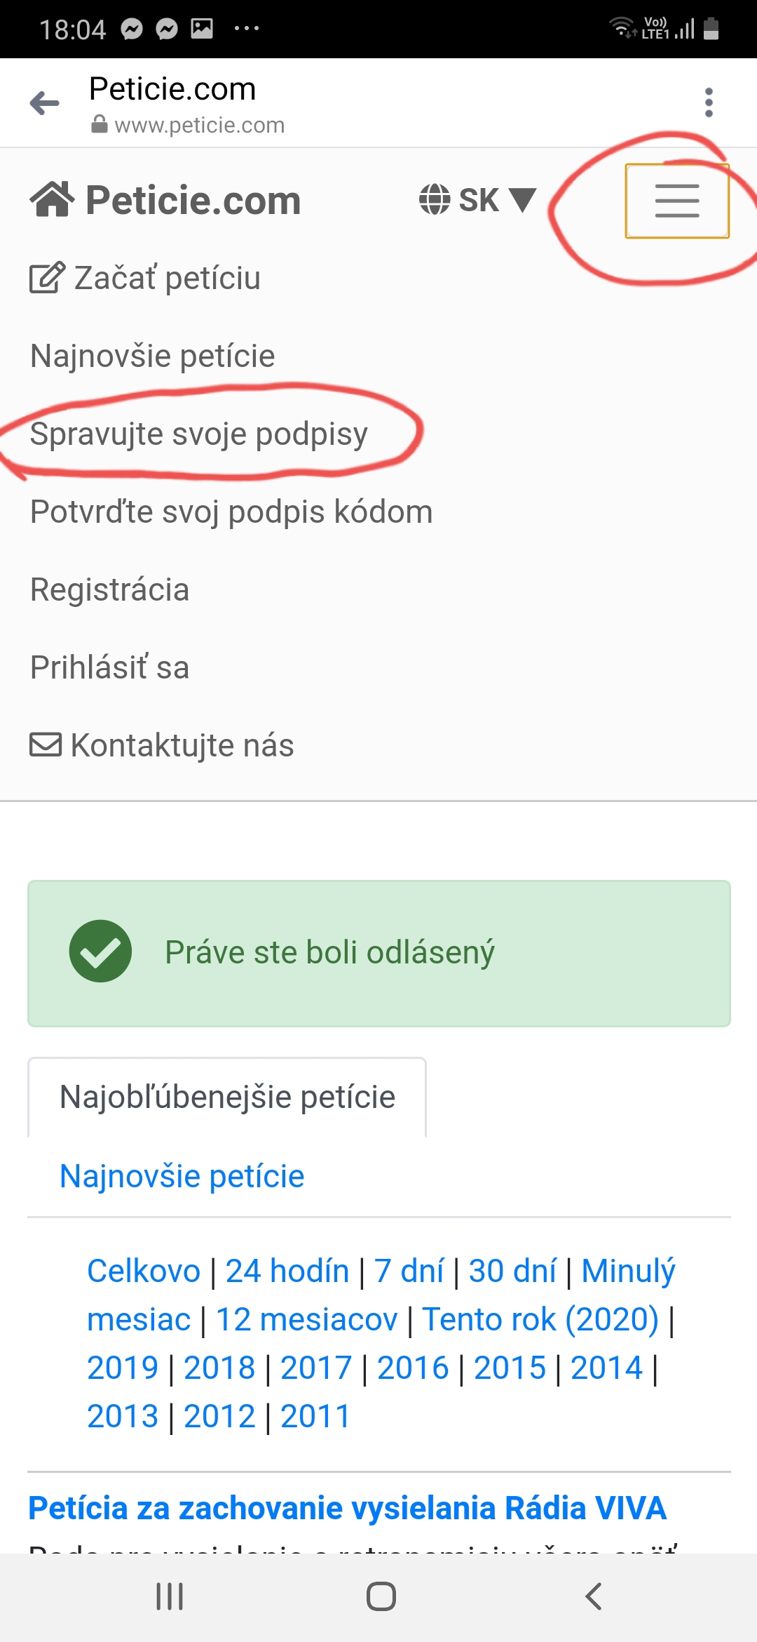The image size is (757, 1642).
Task: Expand the SK language dropdown arrow
Action: (x=522, y=200)
